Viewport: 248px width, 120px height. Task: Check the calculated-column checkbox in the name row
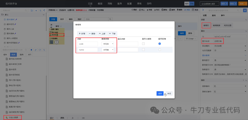coord(143,50)
